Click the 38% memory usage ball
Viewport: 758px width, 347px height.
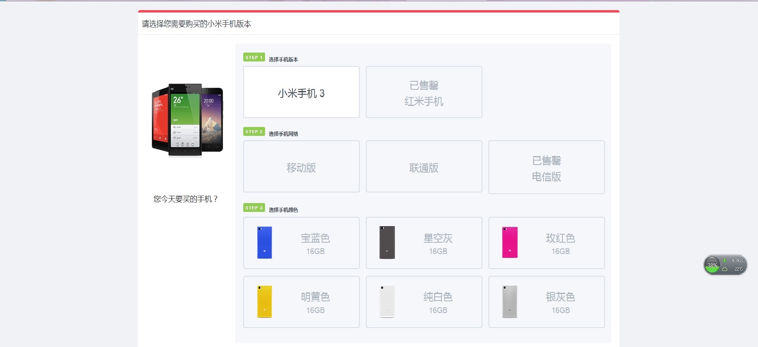[x=712, y=265]
